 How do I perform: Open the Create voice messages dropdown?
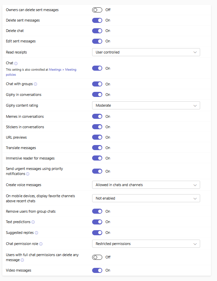click(x=146, y=185)
